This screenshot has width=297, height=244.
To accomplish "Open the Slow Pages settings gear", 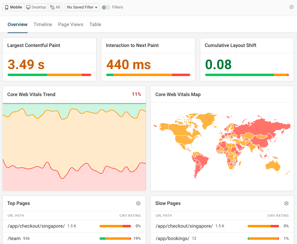I will [x=286, y=203].
